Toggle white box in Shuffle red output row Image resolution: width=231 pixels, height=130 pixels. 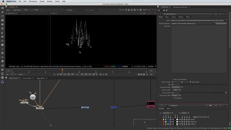[x=177, y=120]
